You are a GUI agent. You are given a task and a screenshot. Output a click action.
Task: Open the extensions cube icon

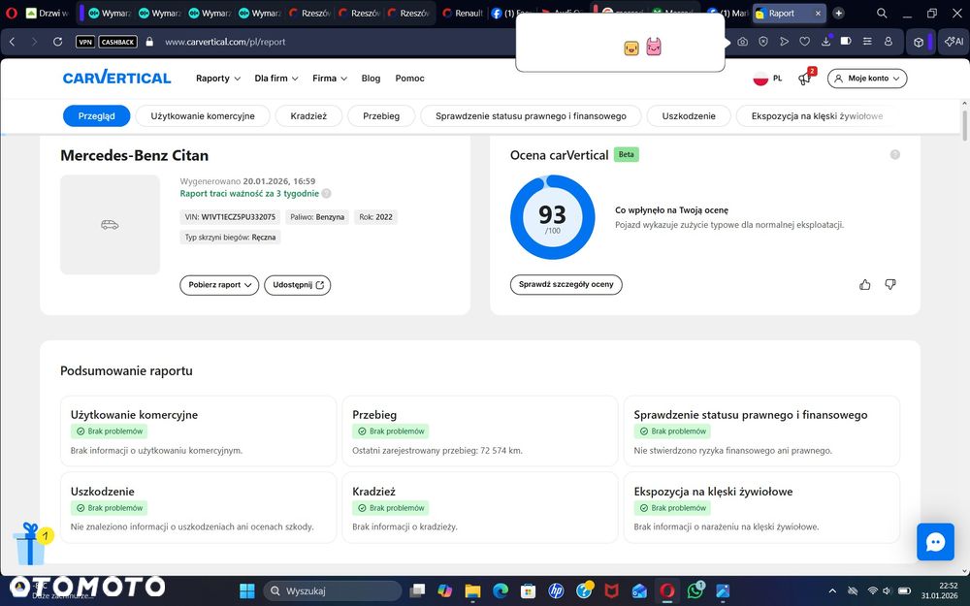point(919,42)
